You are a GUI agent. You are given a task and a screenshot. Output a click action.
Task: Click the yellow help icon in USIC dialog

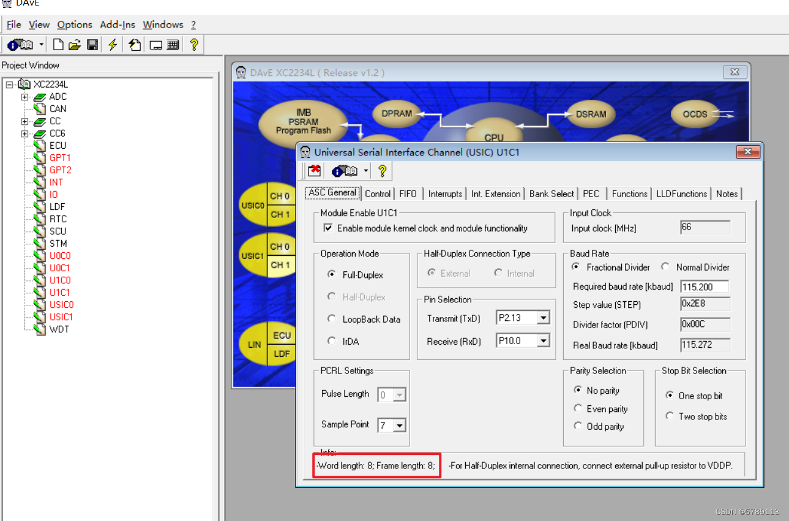click(383, 171)
